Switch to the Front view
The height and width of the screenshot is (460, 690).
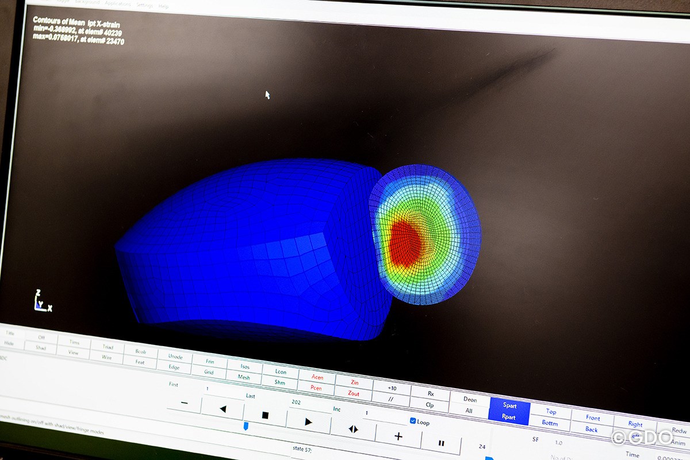[593, 418]
